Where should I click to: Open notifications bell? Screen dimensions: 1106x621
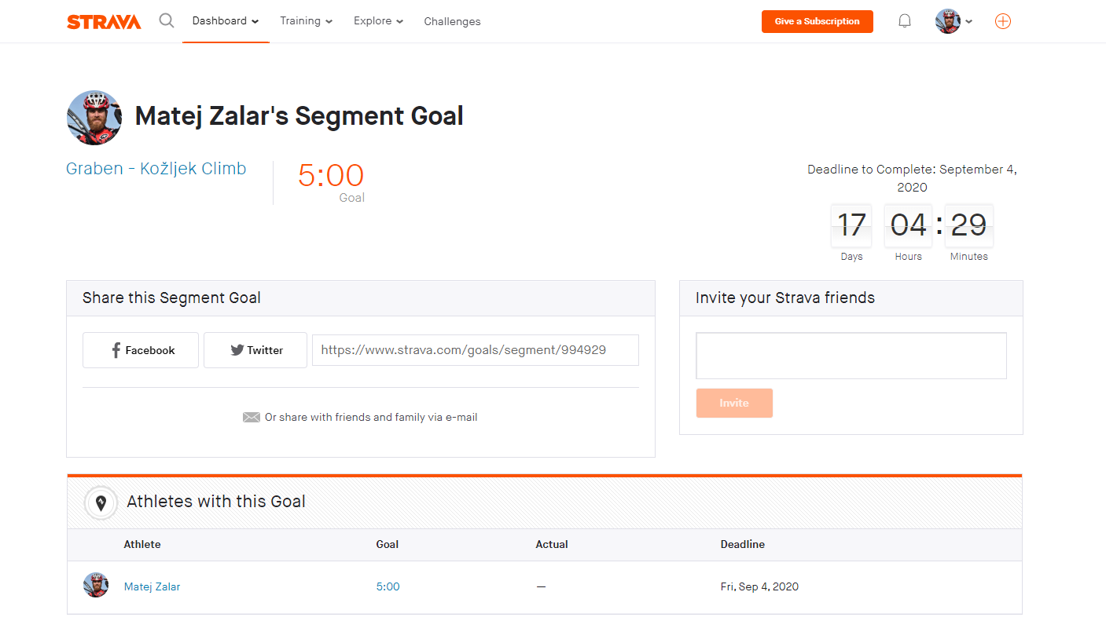click(905, 21)
